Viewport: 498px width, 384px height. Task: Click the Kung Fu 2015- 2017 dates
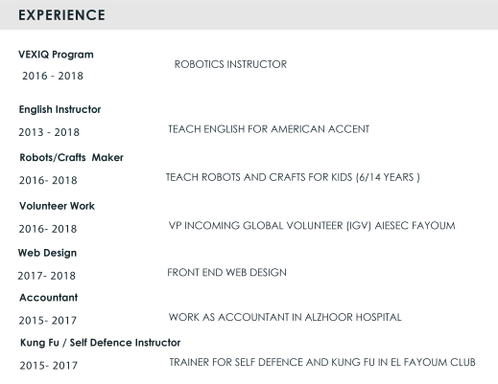coord(49,365)
